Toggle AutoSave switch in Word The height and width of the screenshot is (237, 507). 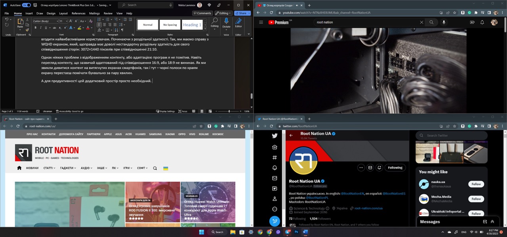pyautogui.click(x=26, y=5)
